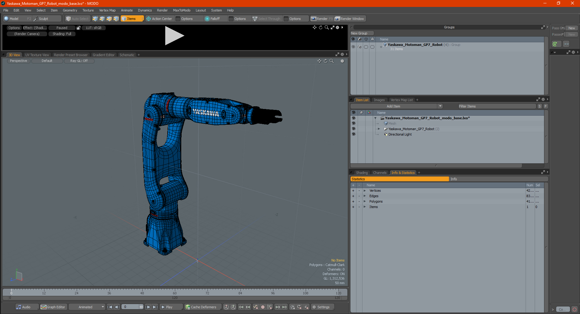The image size is (580, 314).
Task: Expand the Yaskawa_Motoman_GP7_Robot group plus
Action: (x=381, y=47)
